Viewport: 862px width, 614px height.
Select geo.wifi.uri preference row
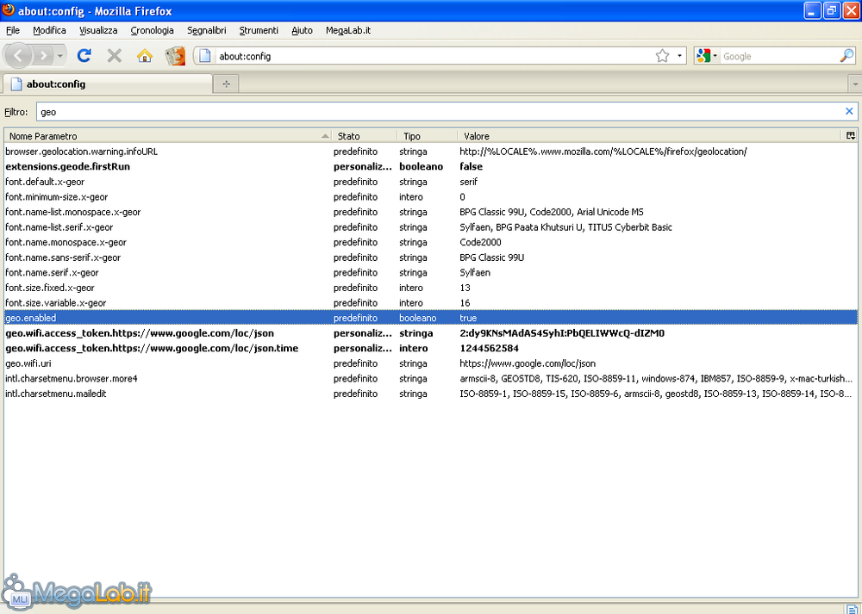431,363
